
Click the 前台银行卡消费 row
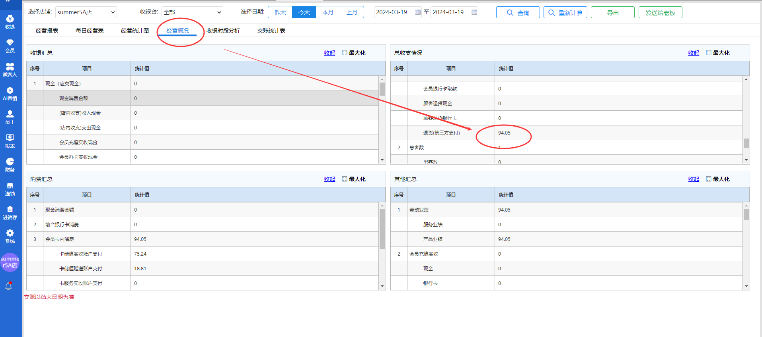[203, 224]
